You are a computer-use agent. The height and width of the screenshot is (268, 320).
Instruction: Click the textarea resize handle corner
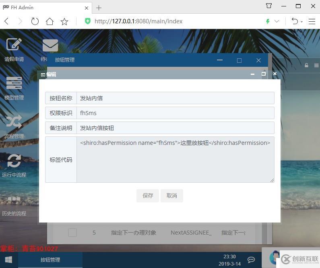pyautogui.click(x=272, y=180)
